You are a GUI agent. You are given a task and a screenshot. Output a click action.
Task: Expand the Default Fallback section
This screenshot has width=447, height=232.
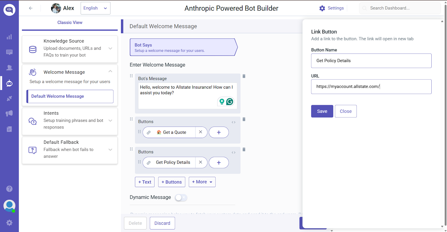110,150
